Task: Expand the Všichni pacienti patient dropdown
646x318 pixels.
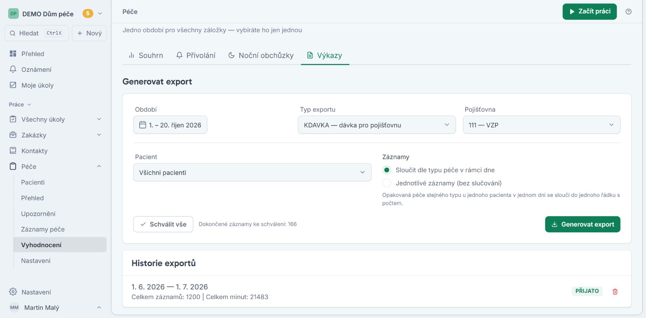Action: [x=252, y=172]
